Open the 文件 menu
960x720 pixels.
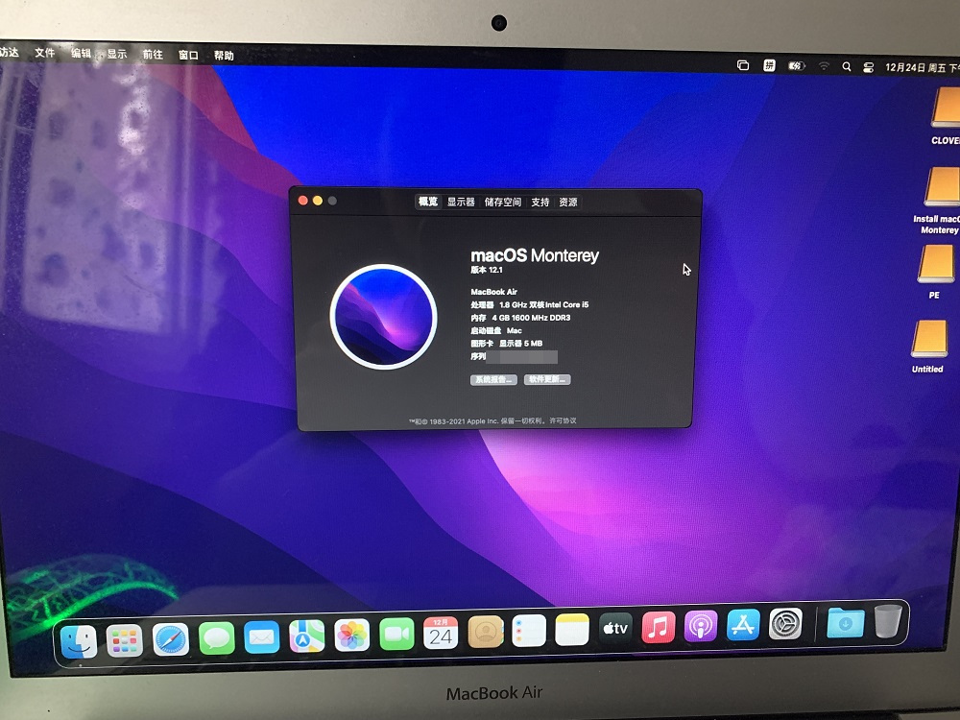[45, 53]
